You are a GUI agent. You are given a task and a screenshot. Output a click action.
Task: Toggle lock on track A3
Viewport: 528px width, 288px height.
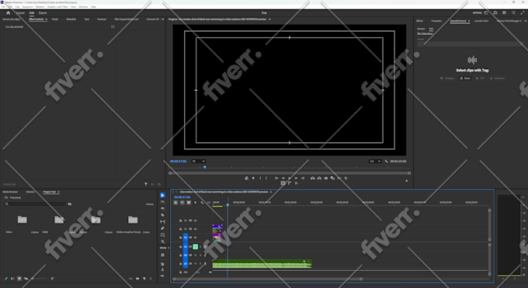180,264
